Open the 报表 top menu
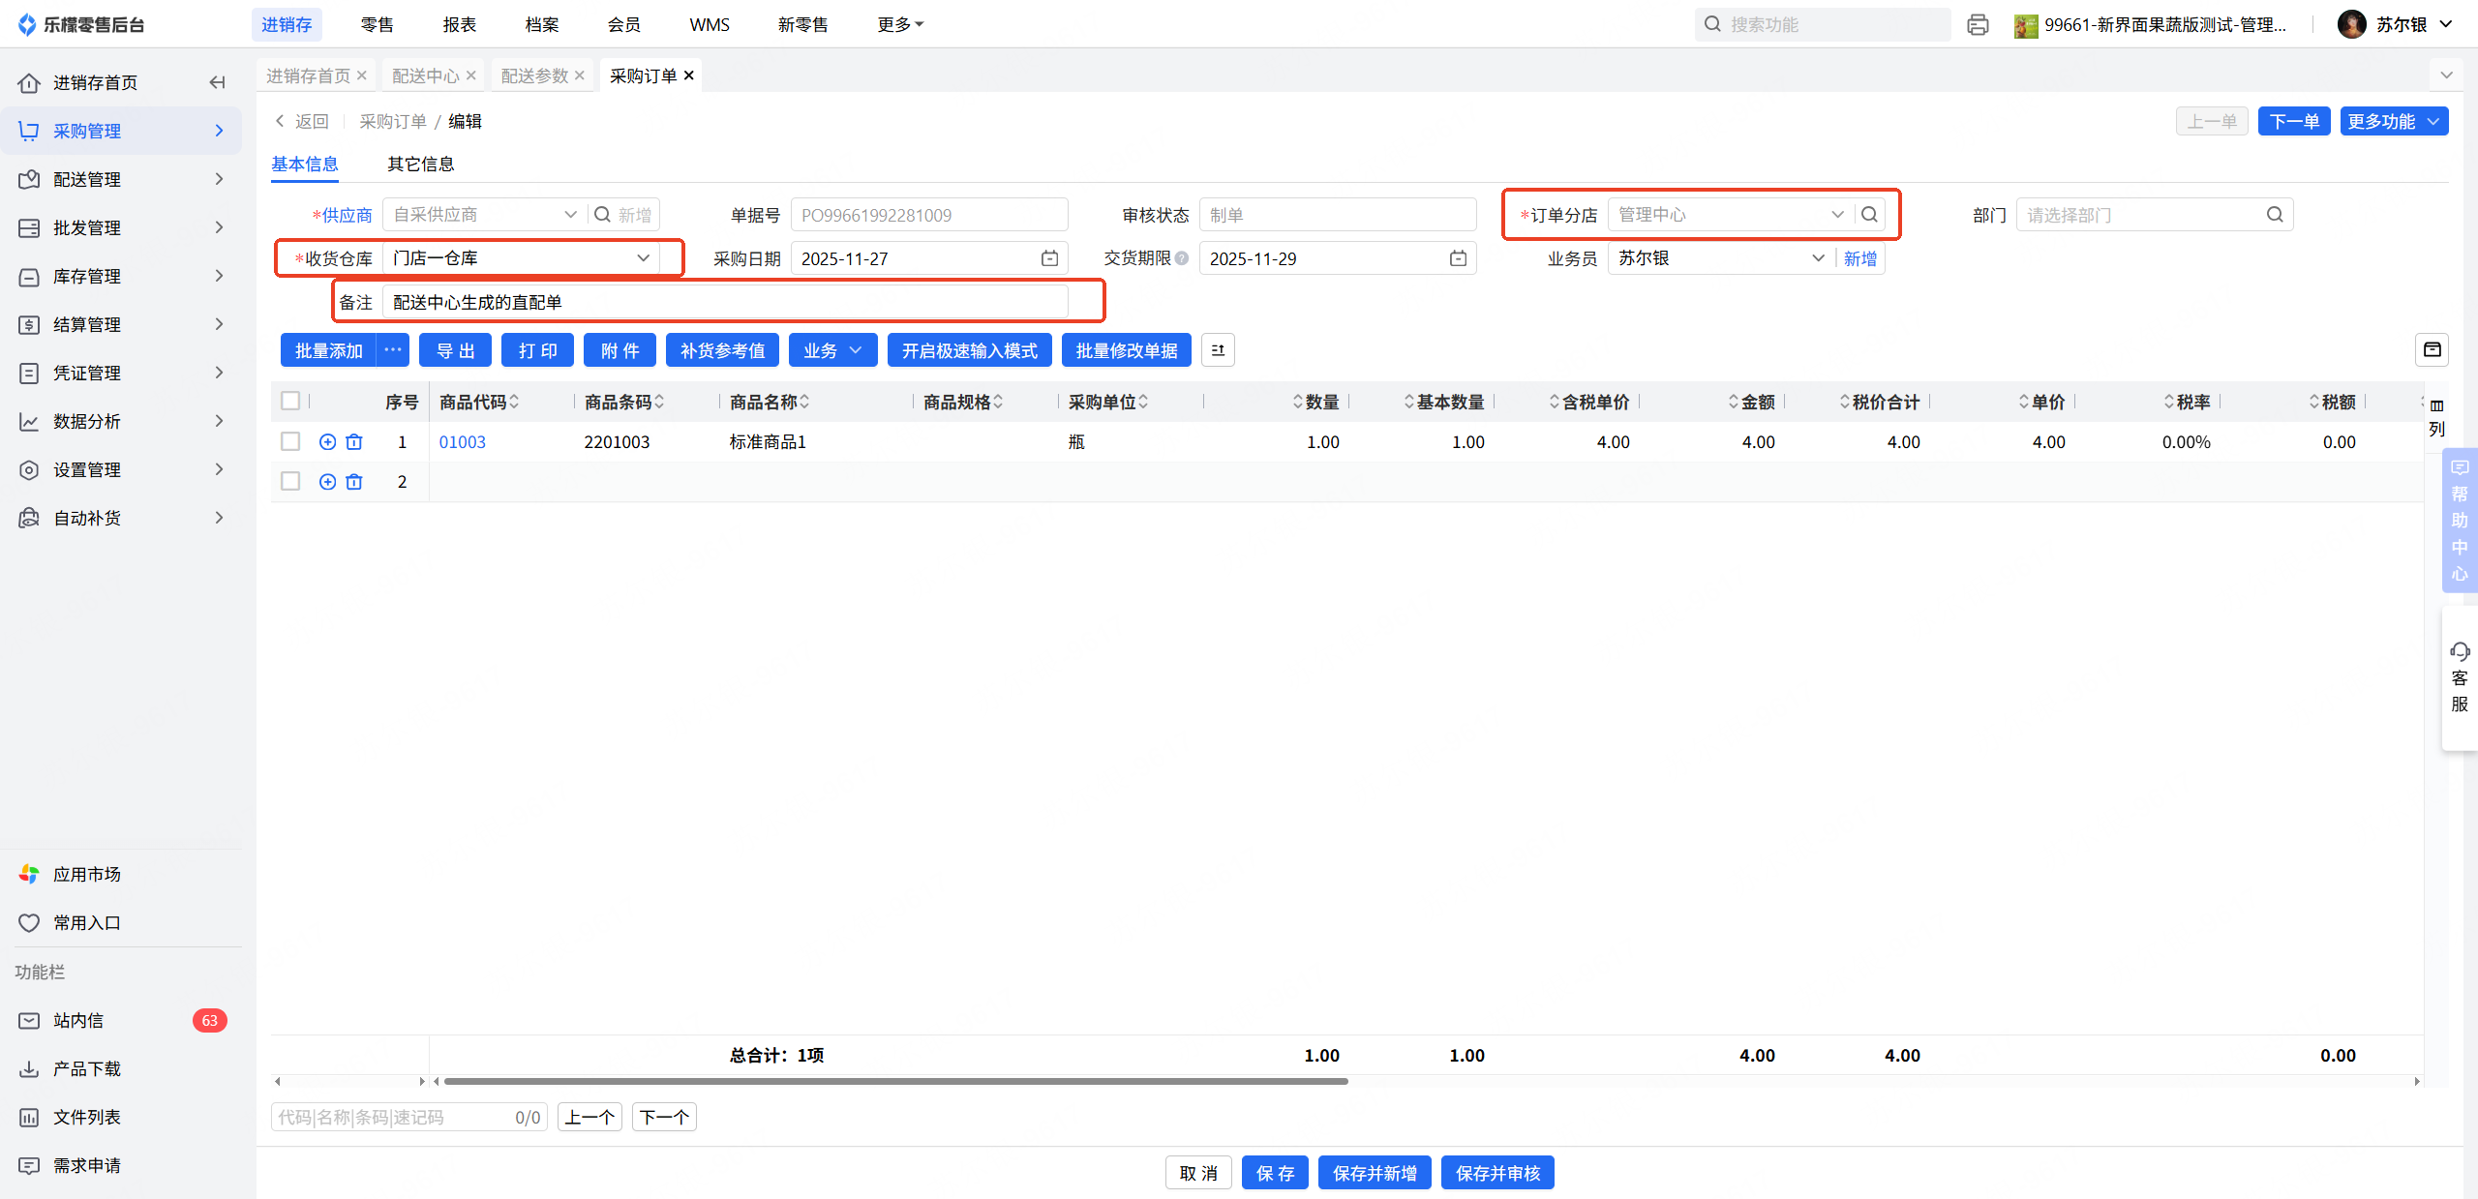This screenshot has width=2478, height=1199. 459,25
